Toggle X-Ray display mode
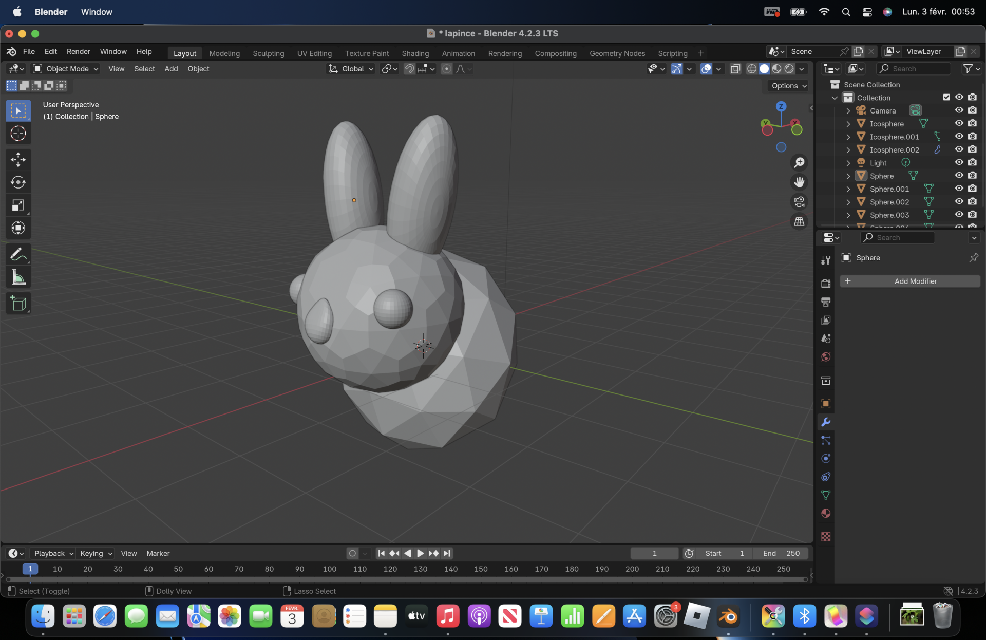The height and width of the screenshot is (640, 986). [x=735, y=69]
